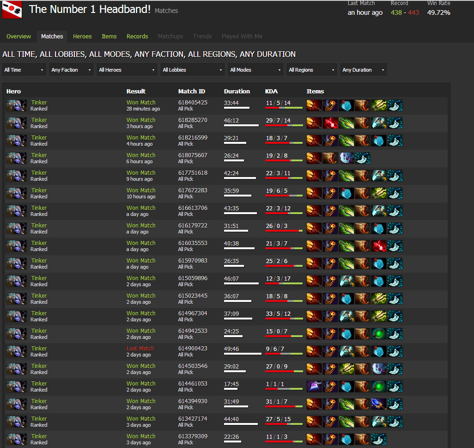The height and width of the screenshot is (448, 474).
Task: Click green orb item in 614942533 row
Action: pos(379,334)
